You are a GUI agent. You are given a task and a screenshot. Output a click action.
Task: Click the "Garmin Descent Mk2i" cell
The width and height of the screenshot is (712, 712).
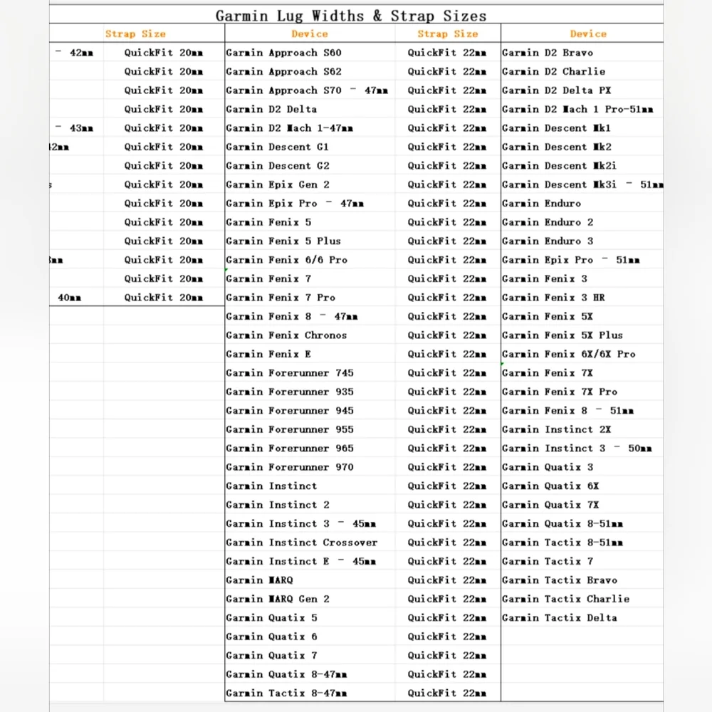[582, 166]
